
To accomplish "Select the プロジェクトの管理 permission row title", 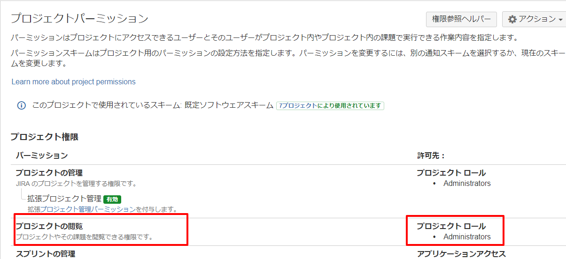I will [49, 173].
